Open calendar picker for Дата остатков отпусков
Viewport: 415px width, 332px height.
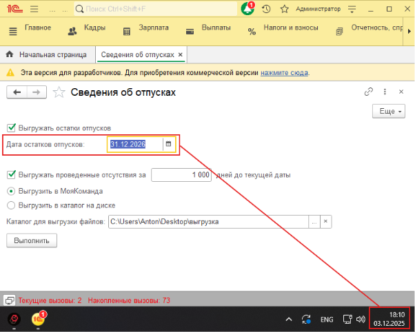(x=168, y=144)
